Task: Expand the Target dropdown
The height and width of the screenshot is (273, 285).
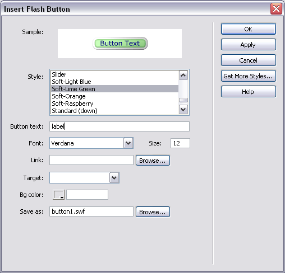Action: click(114, 178)
